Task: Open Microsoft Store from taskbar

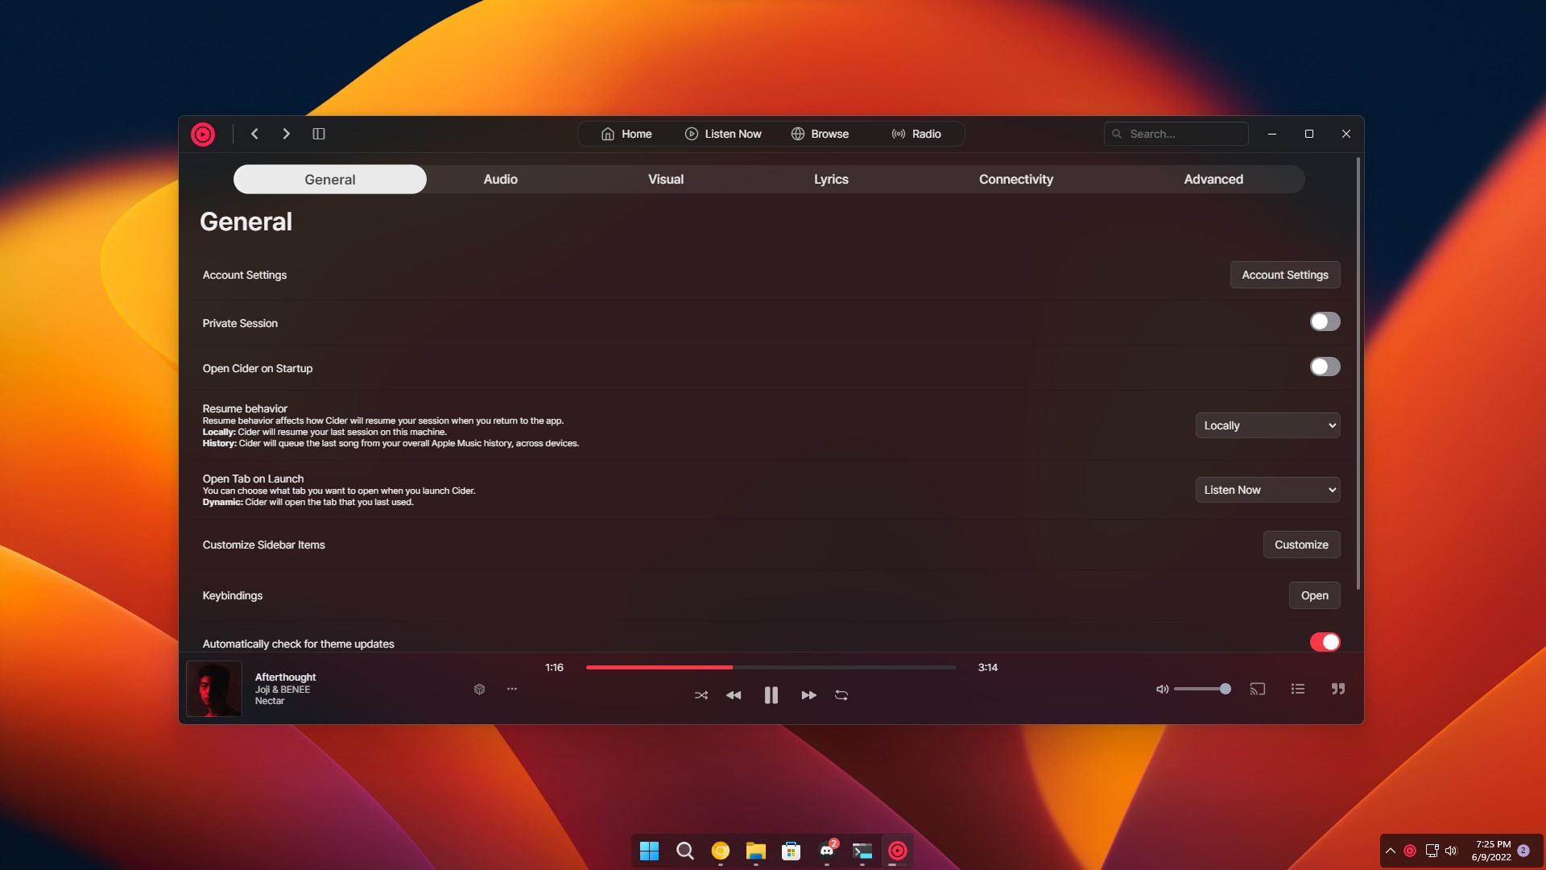Action: (x=791, y=851)
